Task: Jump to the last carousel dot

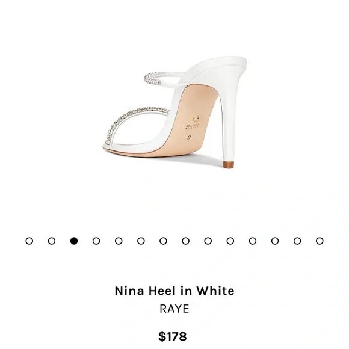Action: (320, 241)
